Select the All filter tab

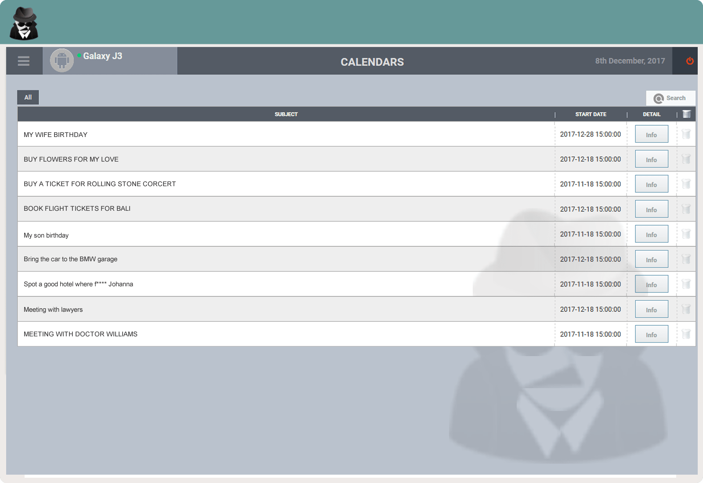coord(28,97)
